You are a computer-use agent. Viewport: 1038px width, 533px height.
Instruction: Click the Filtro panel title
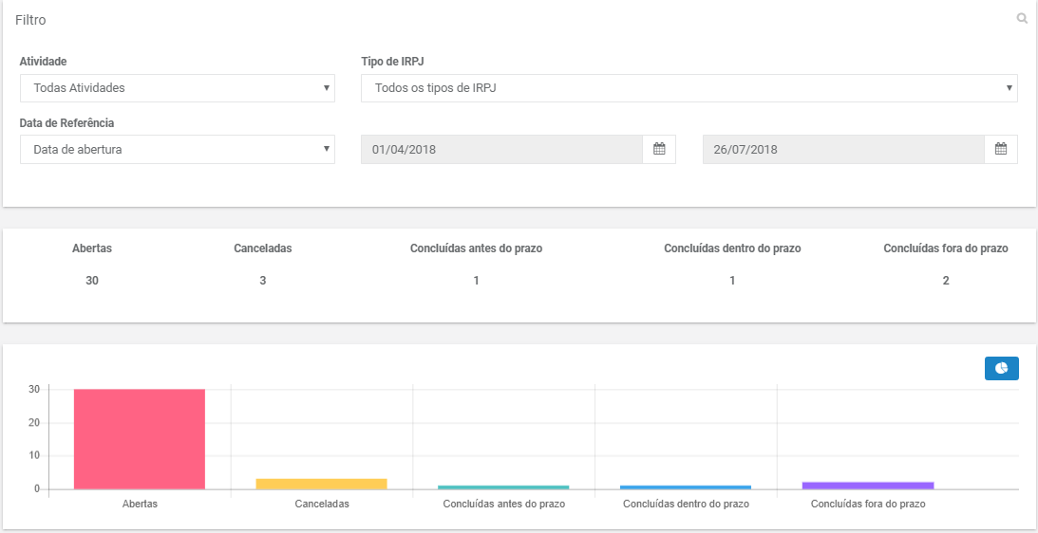(x=30, y=20)
